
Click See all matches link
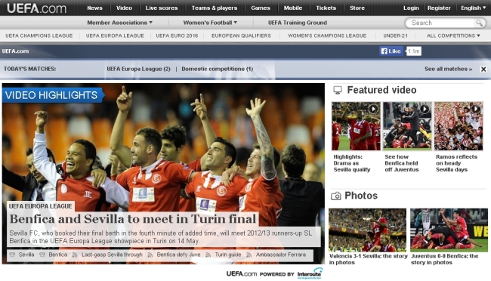tap(448, 69)
